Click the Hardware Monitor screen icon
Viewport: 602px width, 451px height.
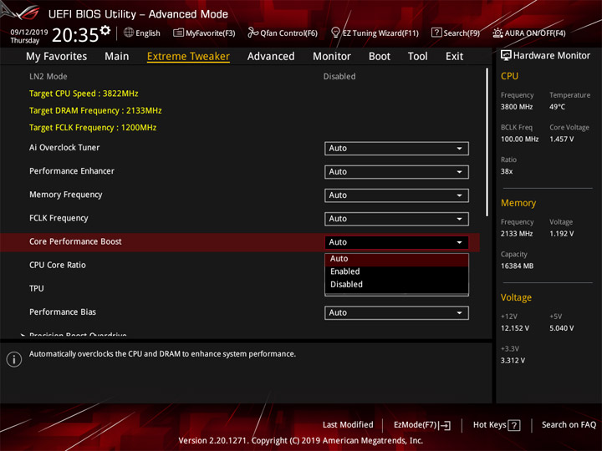click(x=506, y=56)
